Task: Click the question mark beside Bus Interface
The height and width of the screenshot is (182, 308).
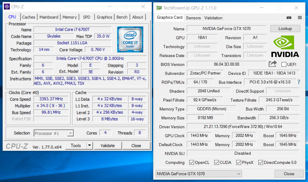Action: coord(299,82)
